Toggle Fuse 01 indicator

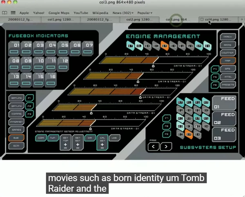coord(14,49)
